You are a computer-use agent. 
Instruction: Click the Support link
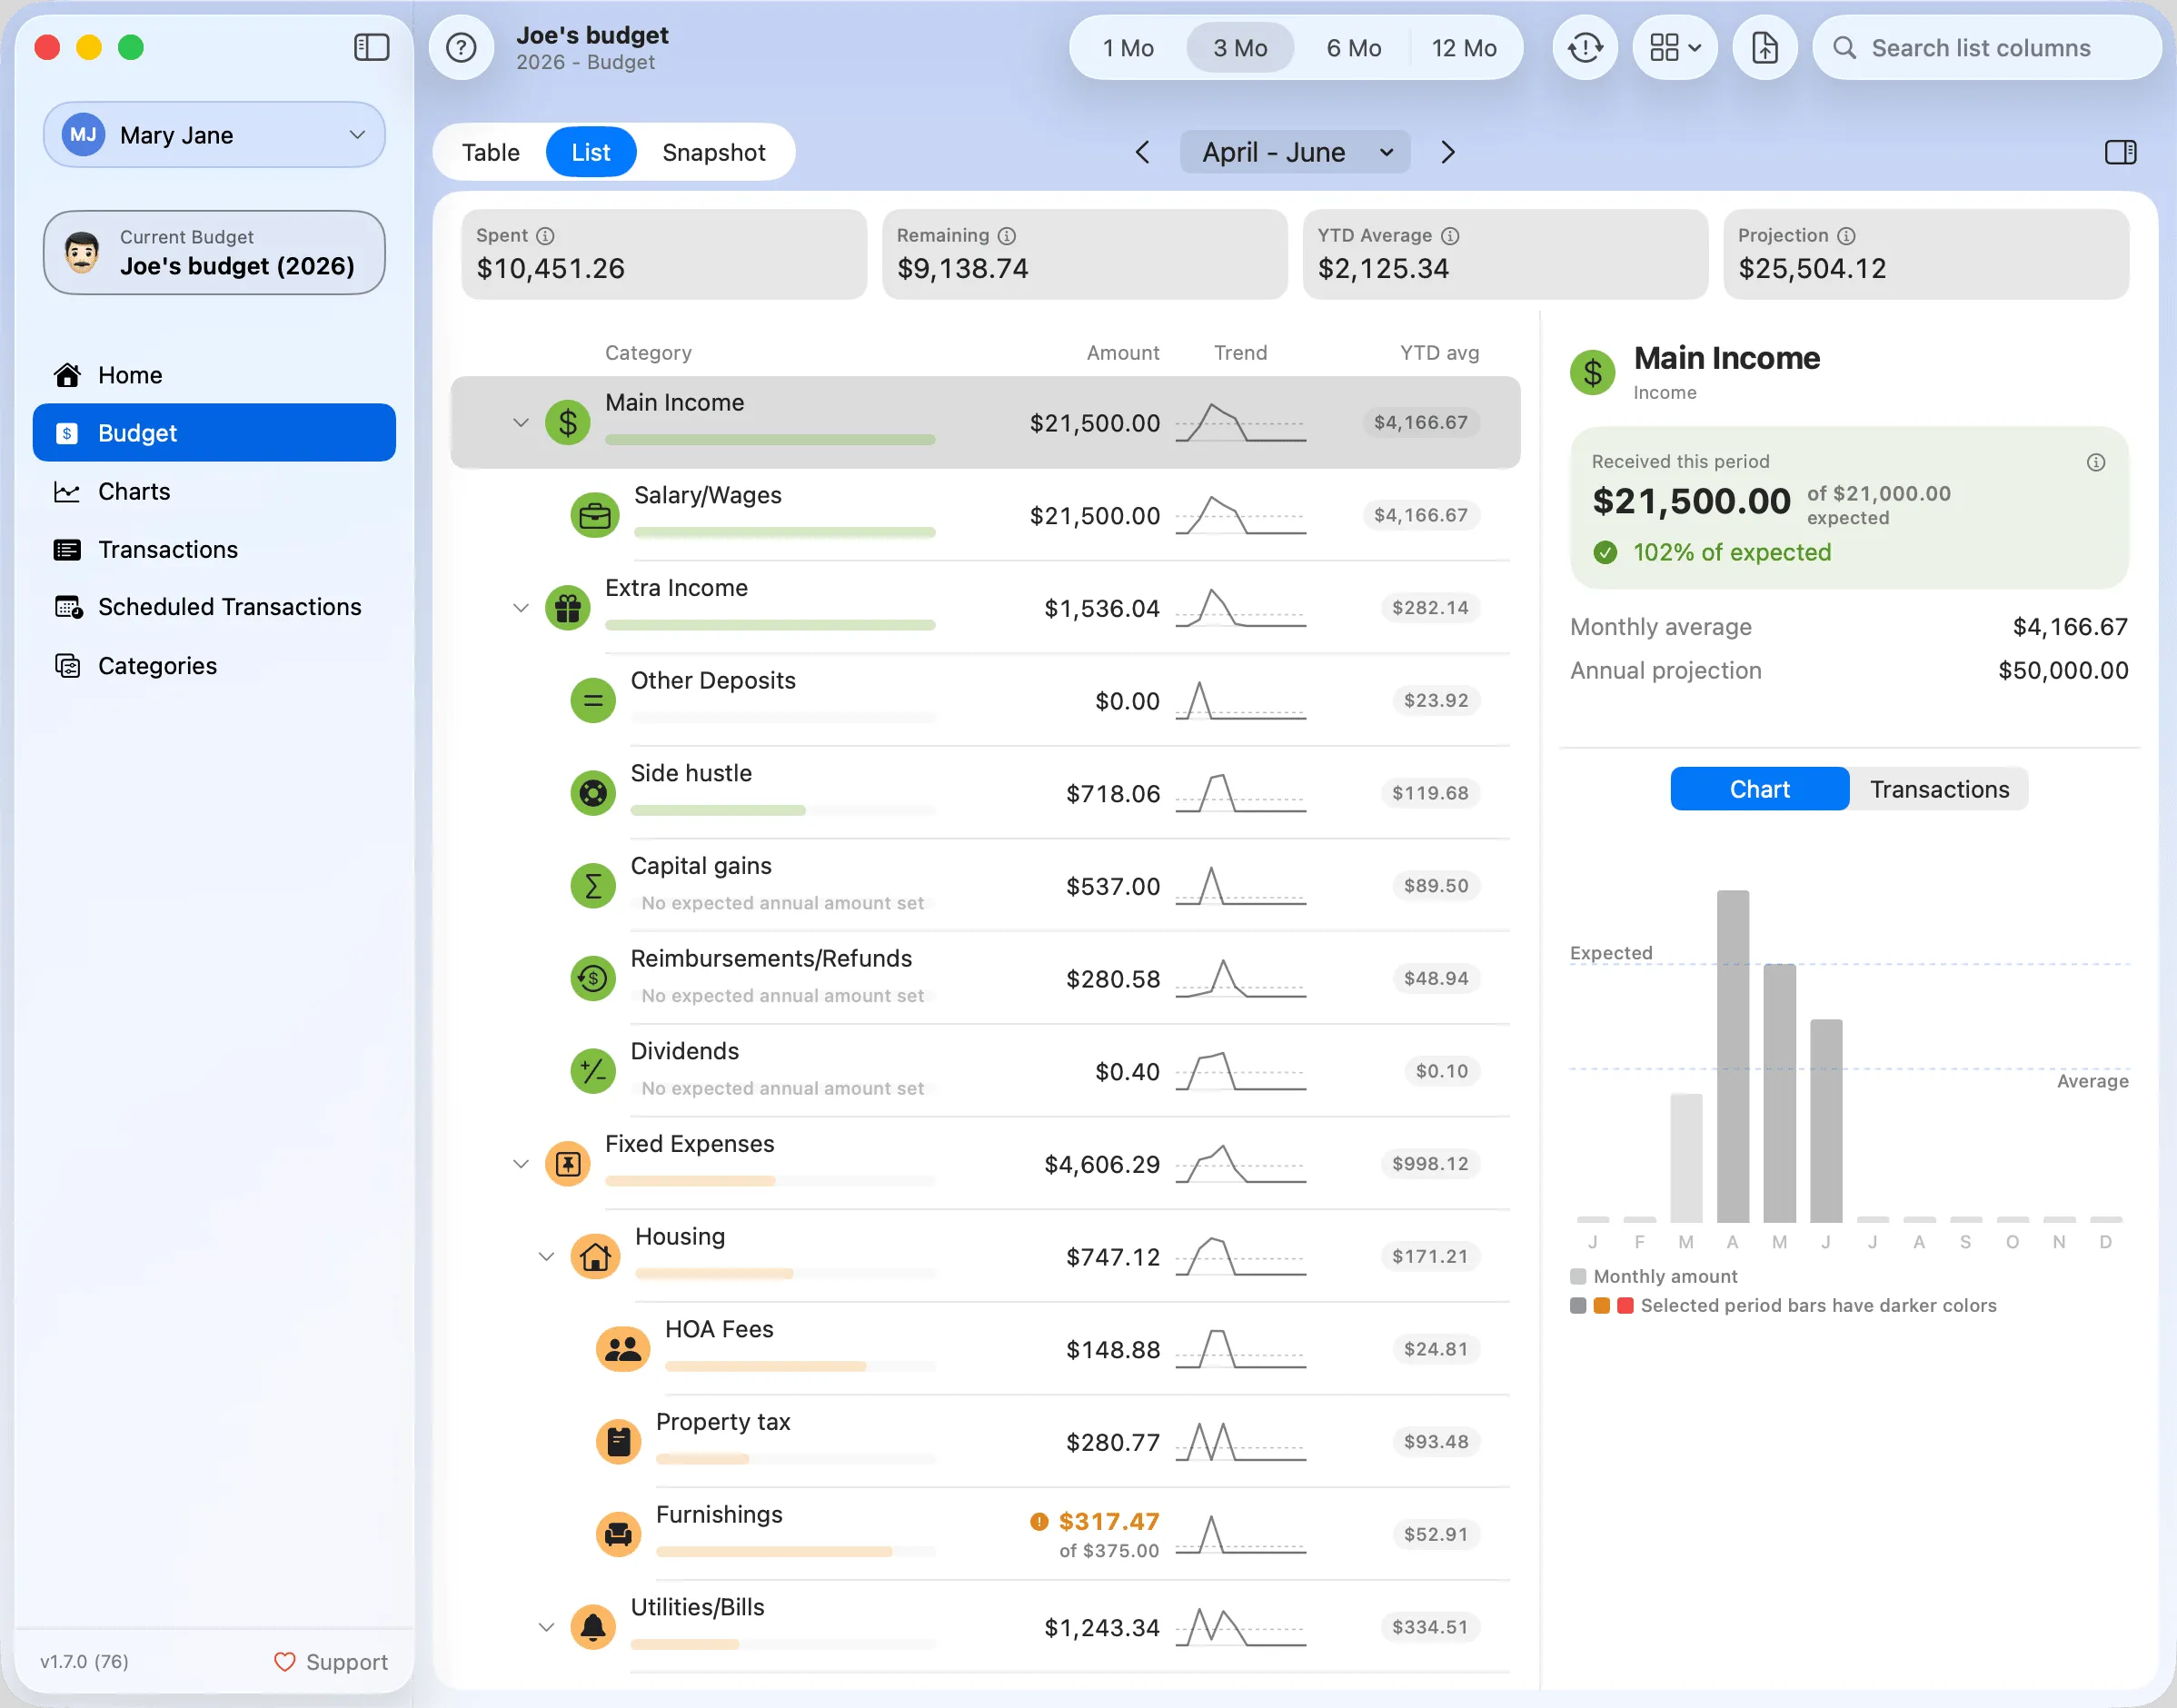(x=331, y=1662)
